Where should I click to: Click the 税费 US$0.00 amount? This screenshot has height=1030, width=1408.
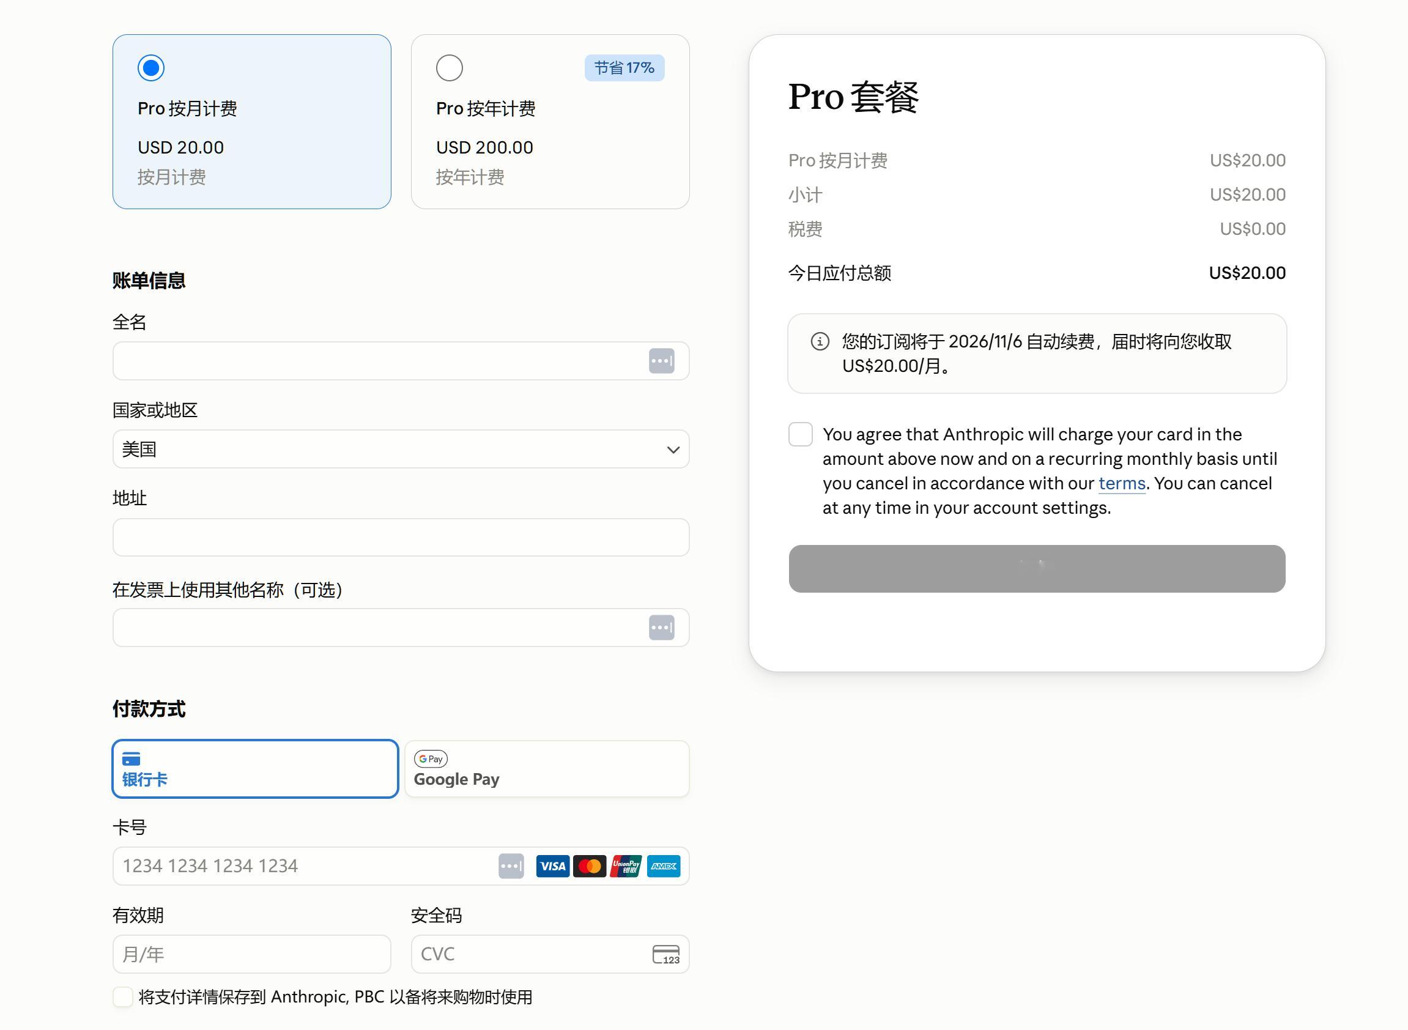(1253, 229)
